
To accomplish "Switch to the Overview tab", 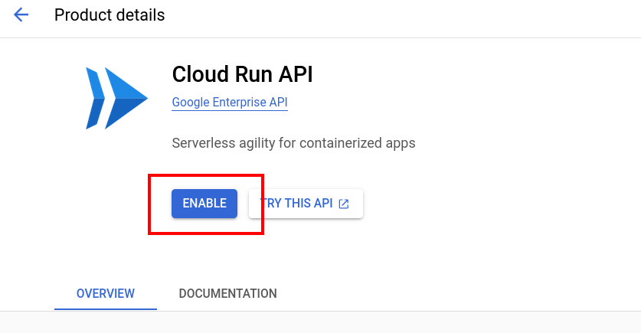I will click(x=106, y=293).
